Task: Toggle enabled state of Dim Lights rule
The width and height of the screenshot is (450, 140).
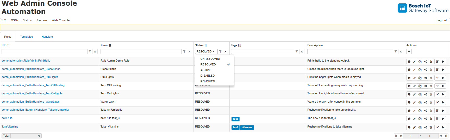Action: tap(437, 78)
